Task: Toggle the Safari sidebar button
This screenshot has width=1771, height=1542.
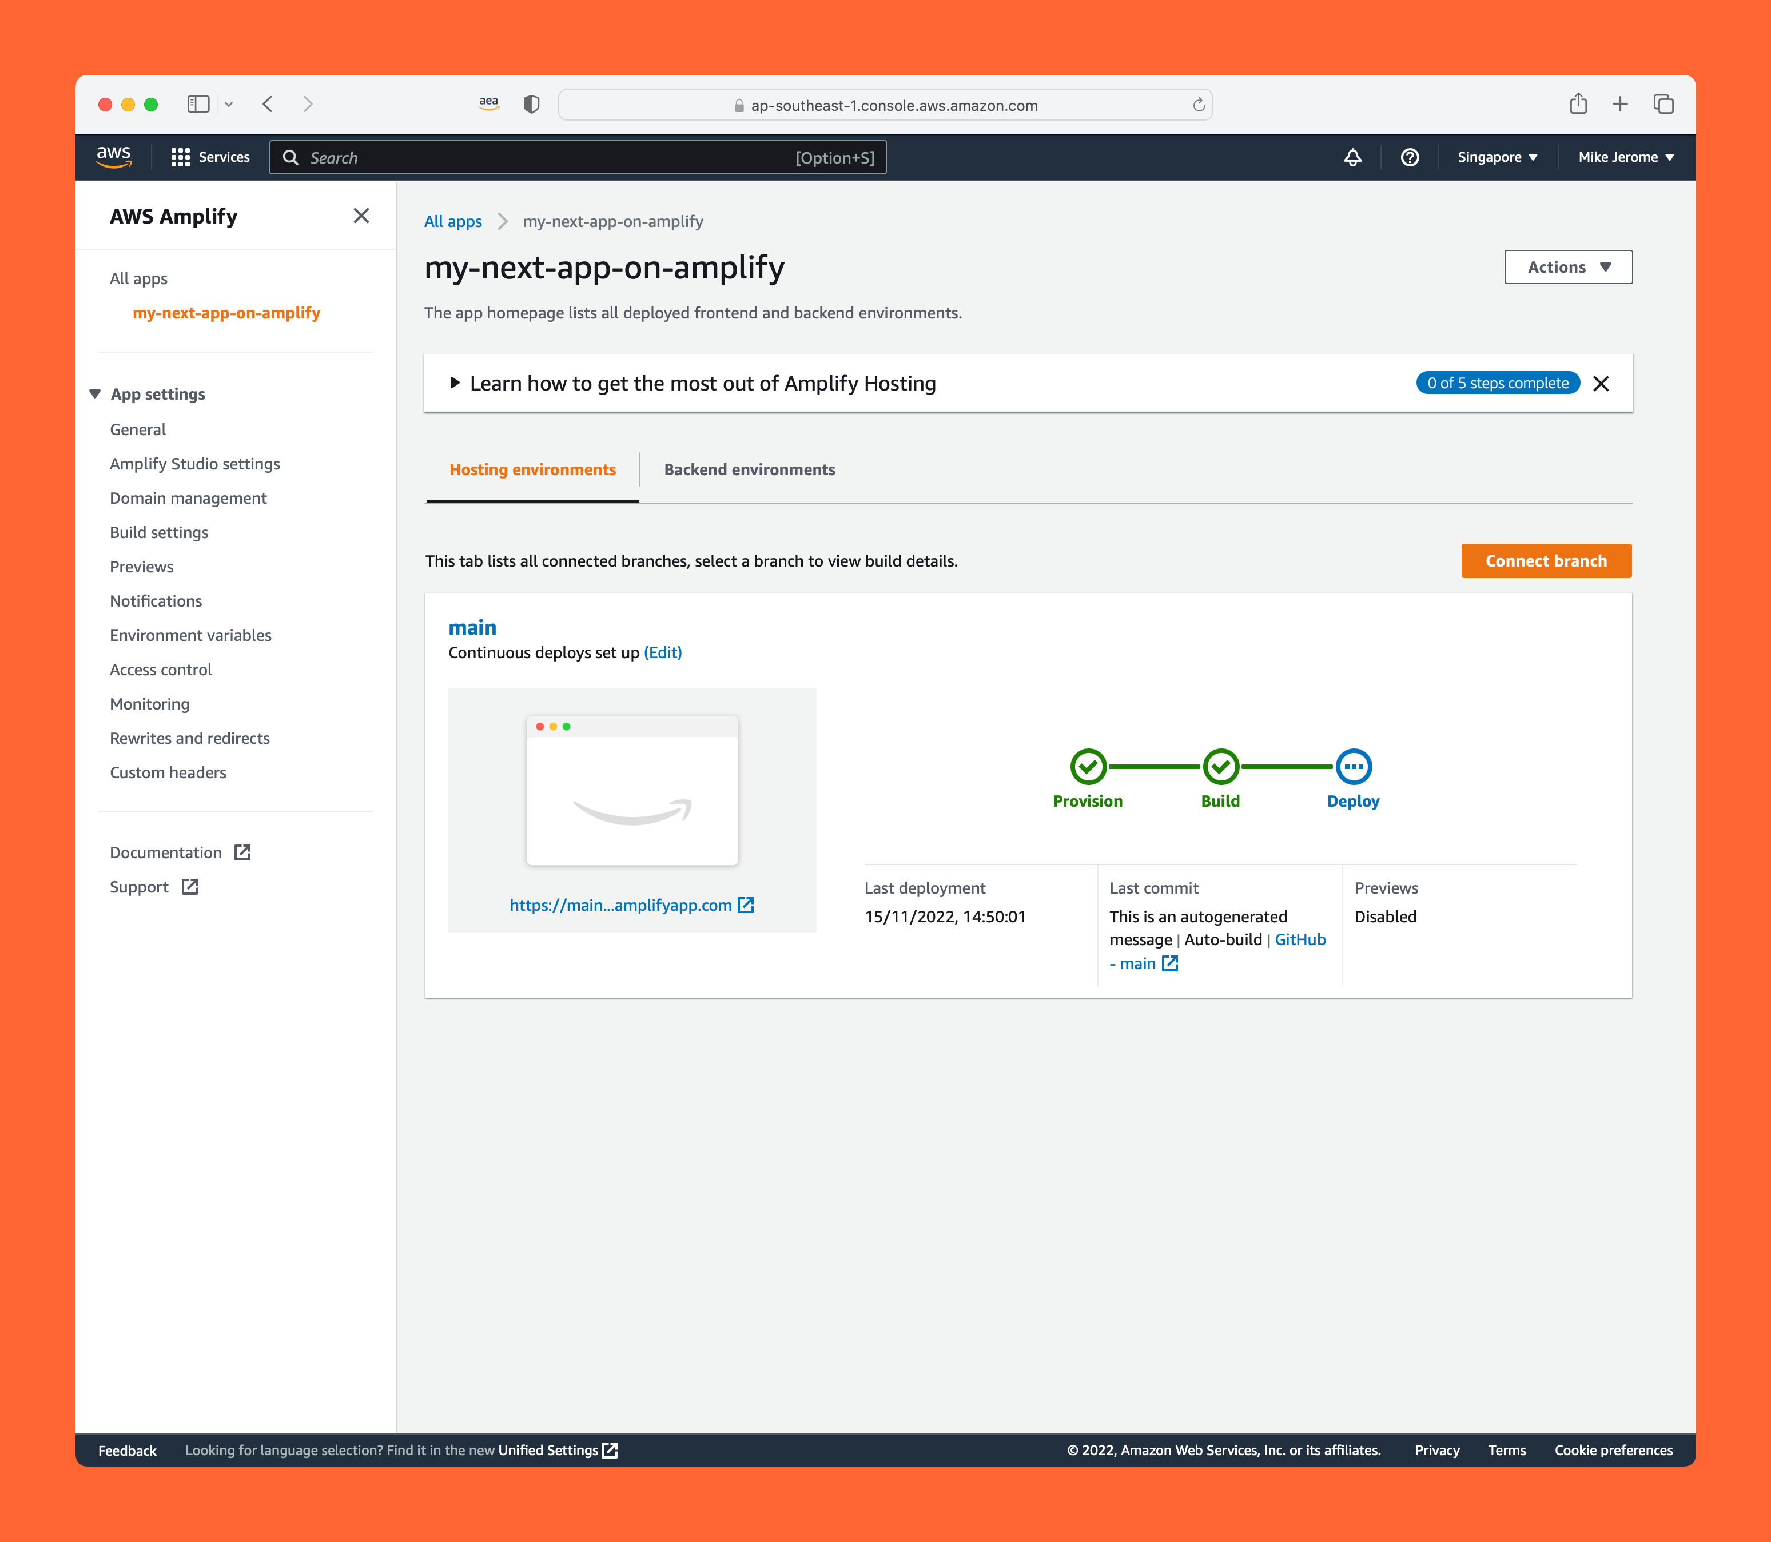Action: [x=198, y=104]
